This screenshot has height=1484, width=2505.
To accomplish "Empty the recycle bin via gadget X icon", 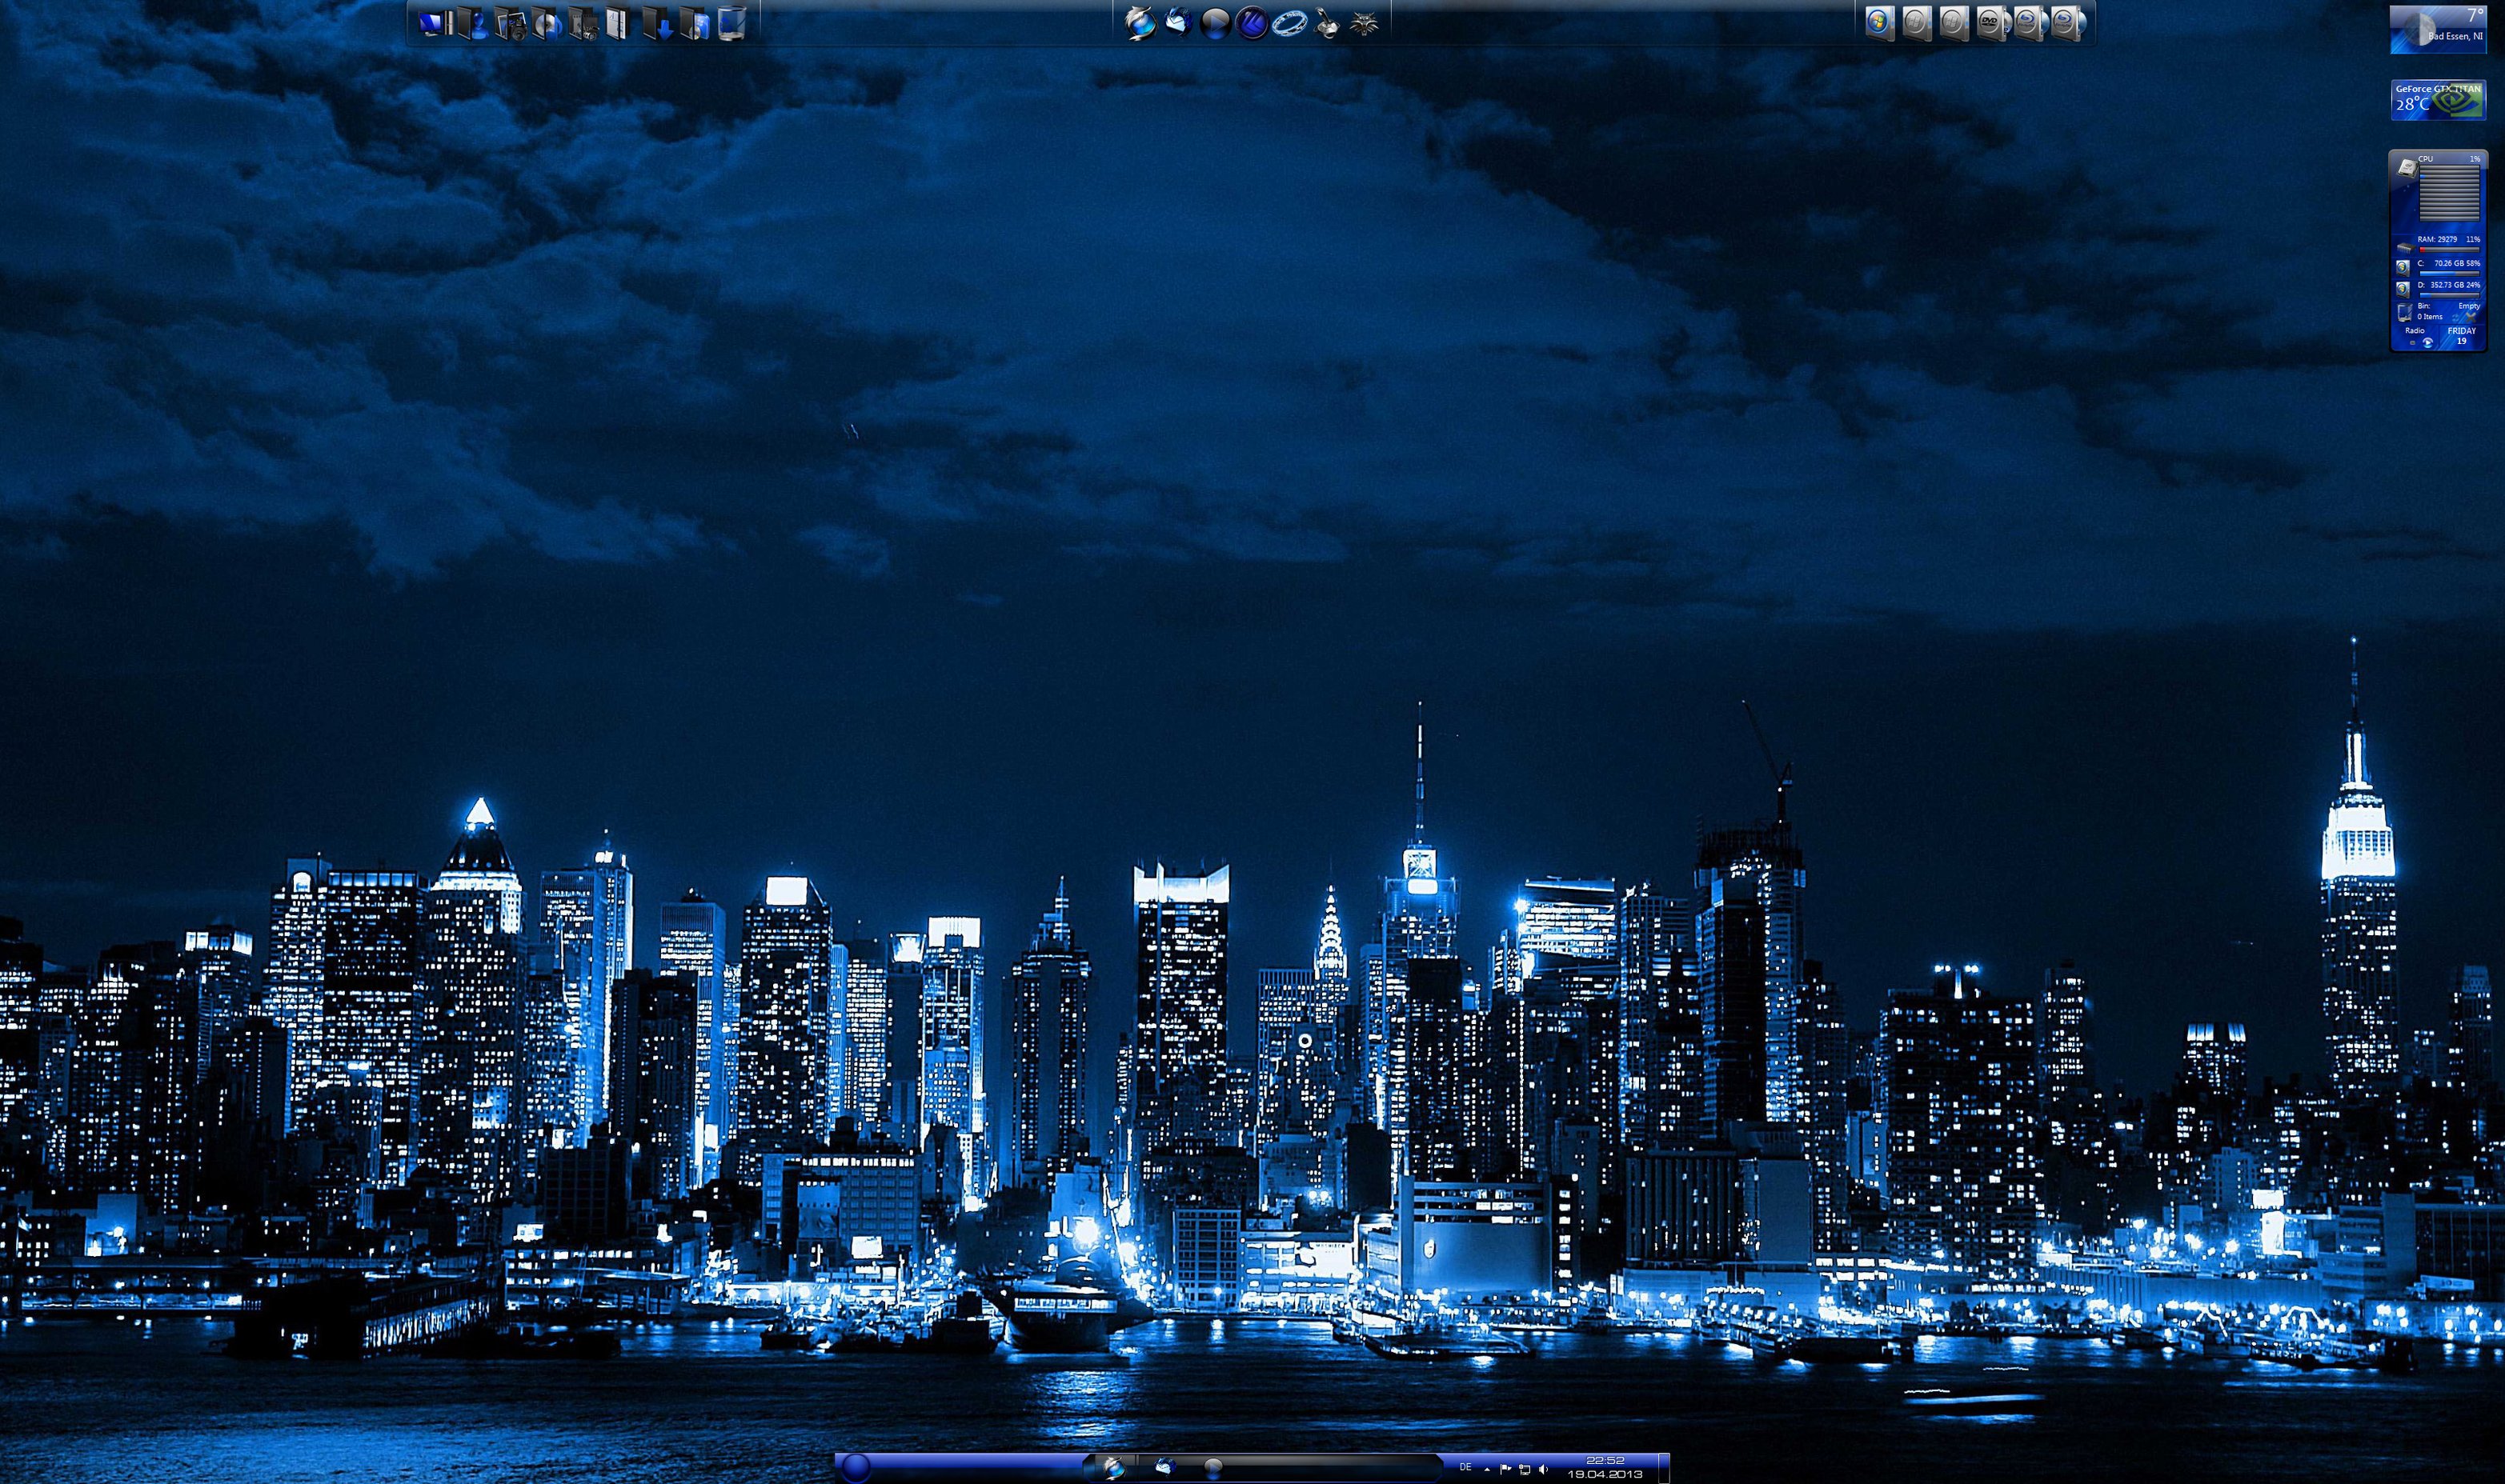I will click(x=2471, y=318).
